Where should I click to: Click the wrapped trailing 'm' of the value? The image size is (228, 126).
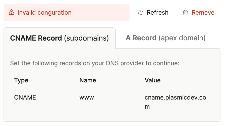pyautogui.click(x=147, y=107)
